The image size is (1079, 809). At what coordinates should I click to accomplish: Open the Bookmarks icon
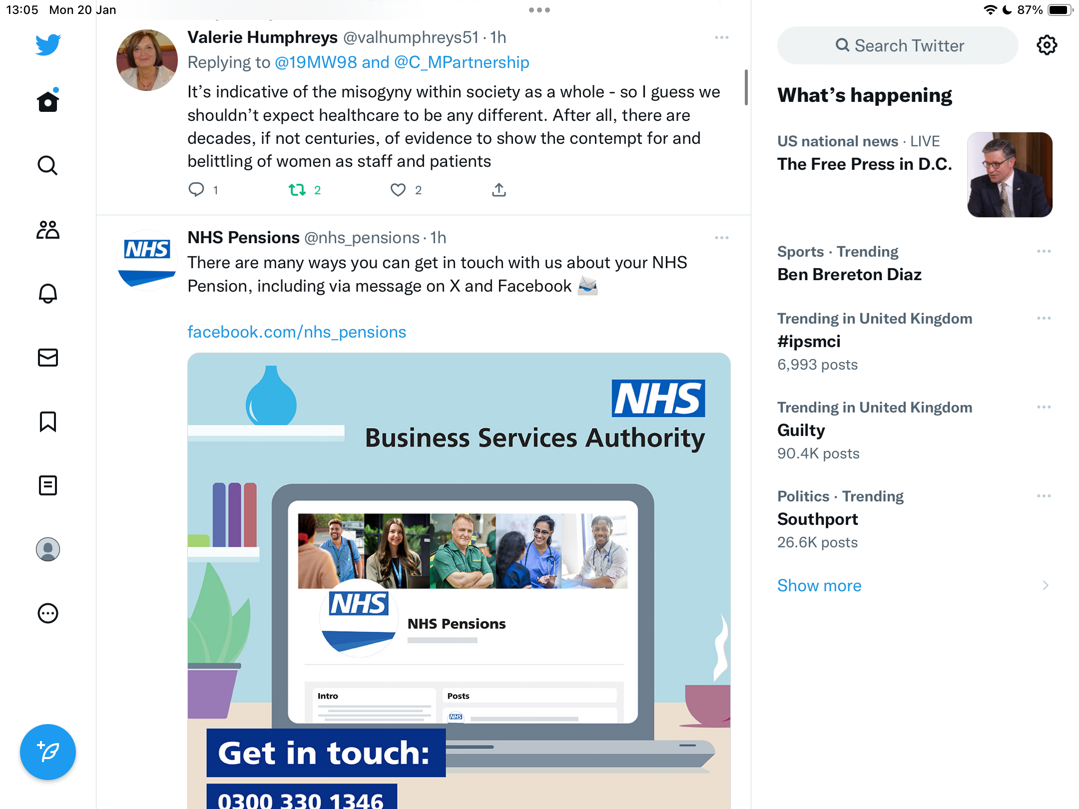click(x=48, y=421)
